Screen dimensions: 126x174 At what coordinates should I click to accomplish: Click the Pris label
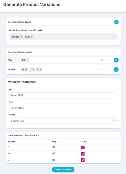(x=11, y=102)
